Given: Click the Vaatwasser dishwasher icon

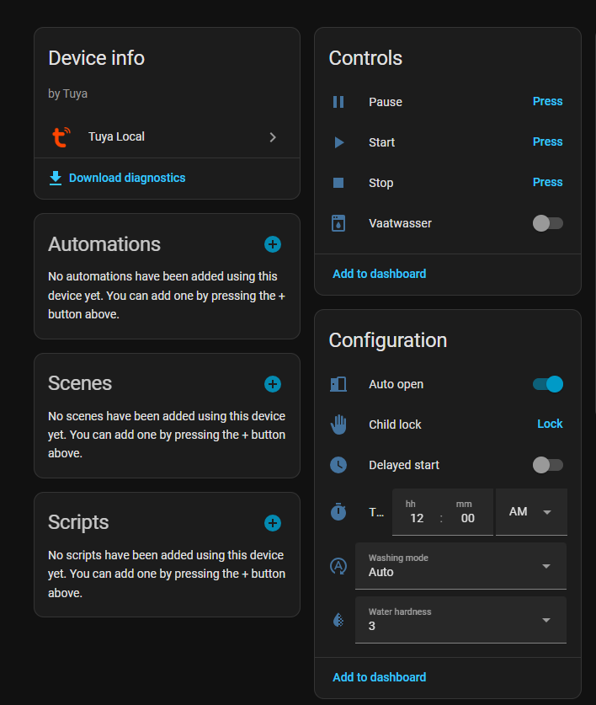Looking at the screenshot, I should coord(338,222).
